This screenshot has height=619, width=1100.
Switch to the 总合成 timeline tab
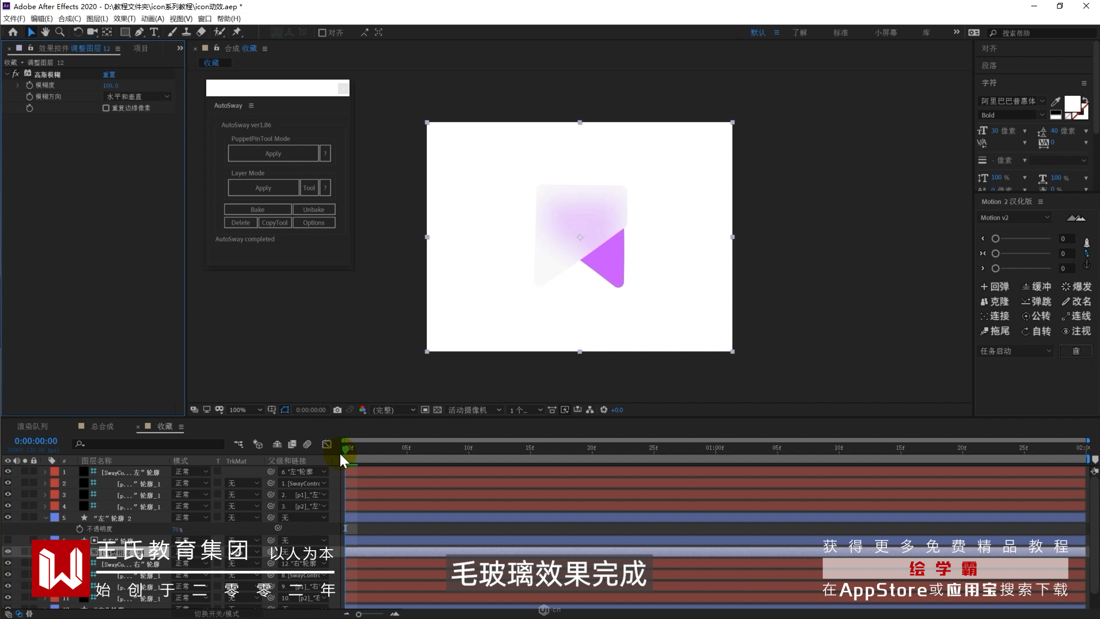(x=102, y=426)
